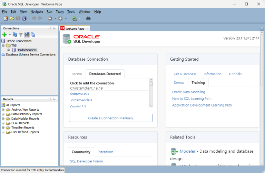This screenshot has height=173, width=265.
Task: Switch to the Recent tab
Action: (x=77, y=74)
